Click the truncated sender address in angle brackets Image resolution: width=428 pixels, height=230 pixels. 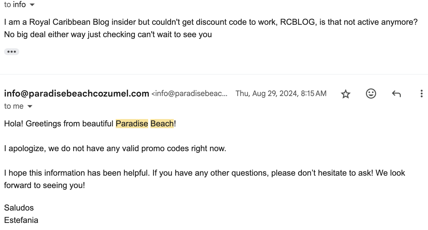click(x=189, y=94)
